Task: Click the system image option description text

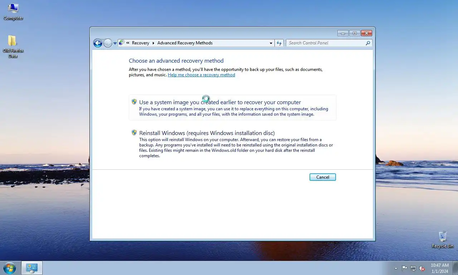Action: (x=233, y=111)
